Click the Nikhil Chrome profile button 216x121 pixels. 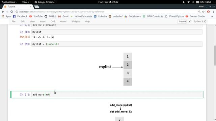tap(201, 6)
